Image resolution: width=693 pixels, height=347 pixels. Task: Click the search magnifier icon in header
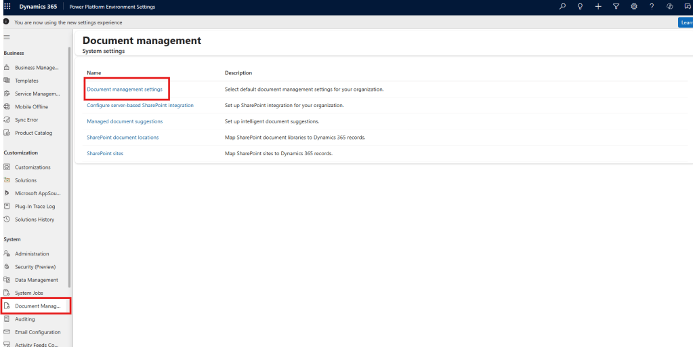[x=562, y=6]
